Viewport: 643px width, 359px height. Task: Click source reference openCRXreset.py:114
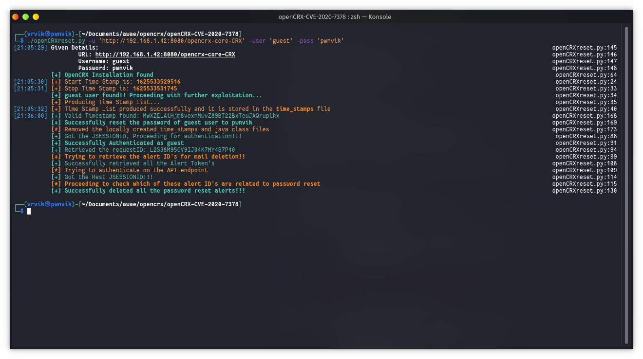click(x=585, y=177)
